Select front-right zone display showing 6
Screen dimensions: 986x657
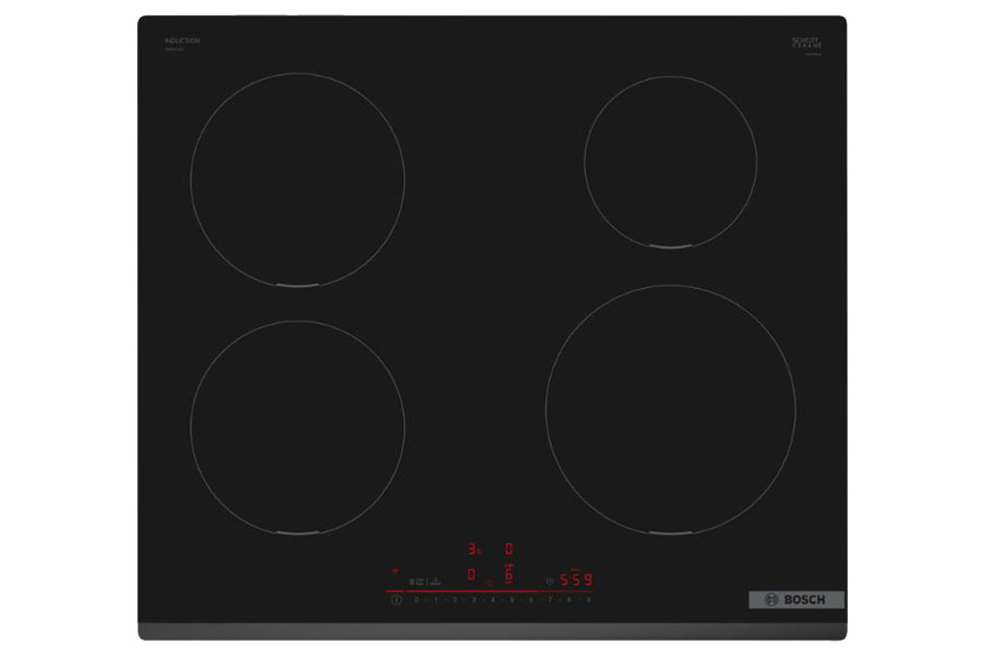508,574
